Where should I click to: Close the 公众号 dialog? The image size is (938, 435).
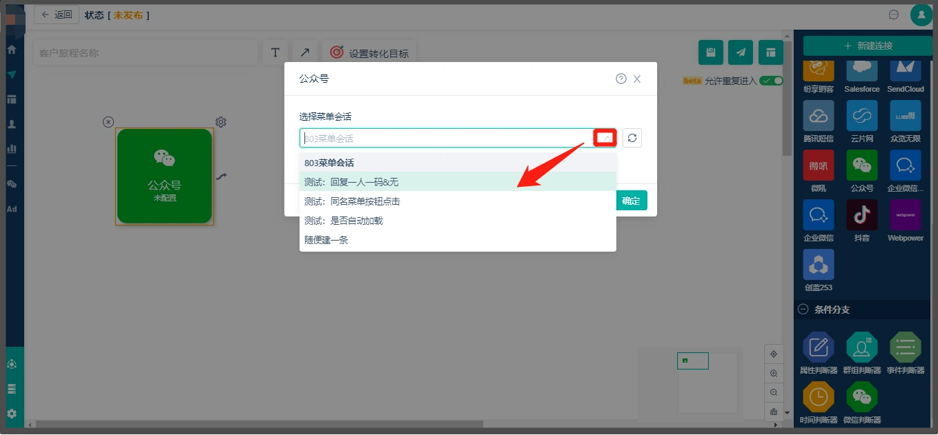[x=637, y=79]
